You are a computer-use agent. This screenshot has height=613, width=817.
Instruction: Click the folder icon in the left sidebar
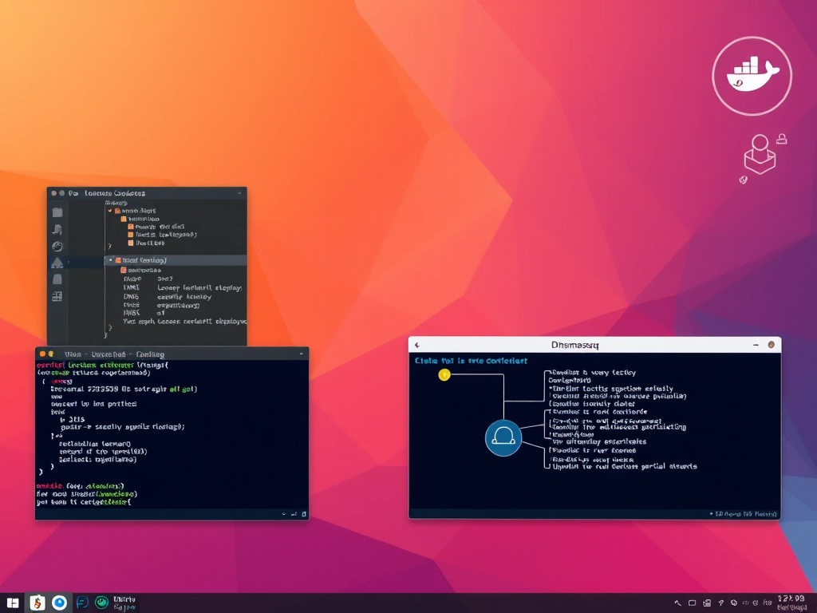point(57,210)
